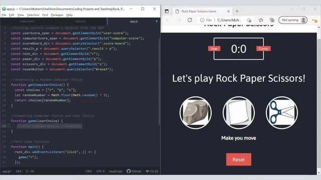Open the tab actions menu icon in Edge
This screenshot has width=321, height=180.
pos(167,11)
